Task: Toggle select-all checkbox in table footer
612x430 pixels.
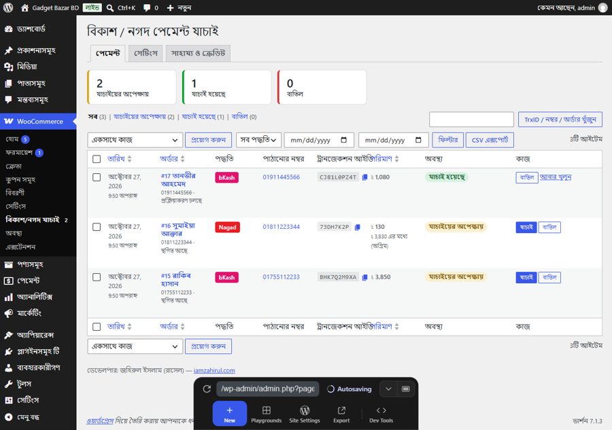Action: pos(97,327)
